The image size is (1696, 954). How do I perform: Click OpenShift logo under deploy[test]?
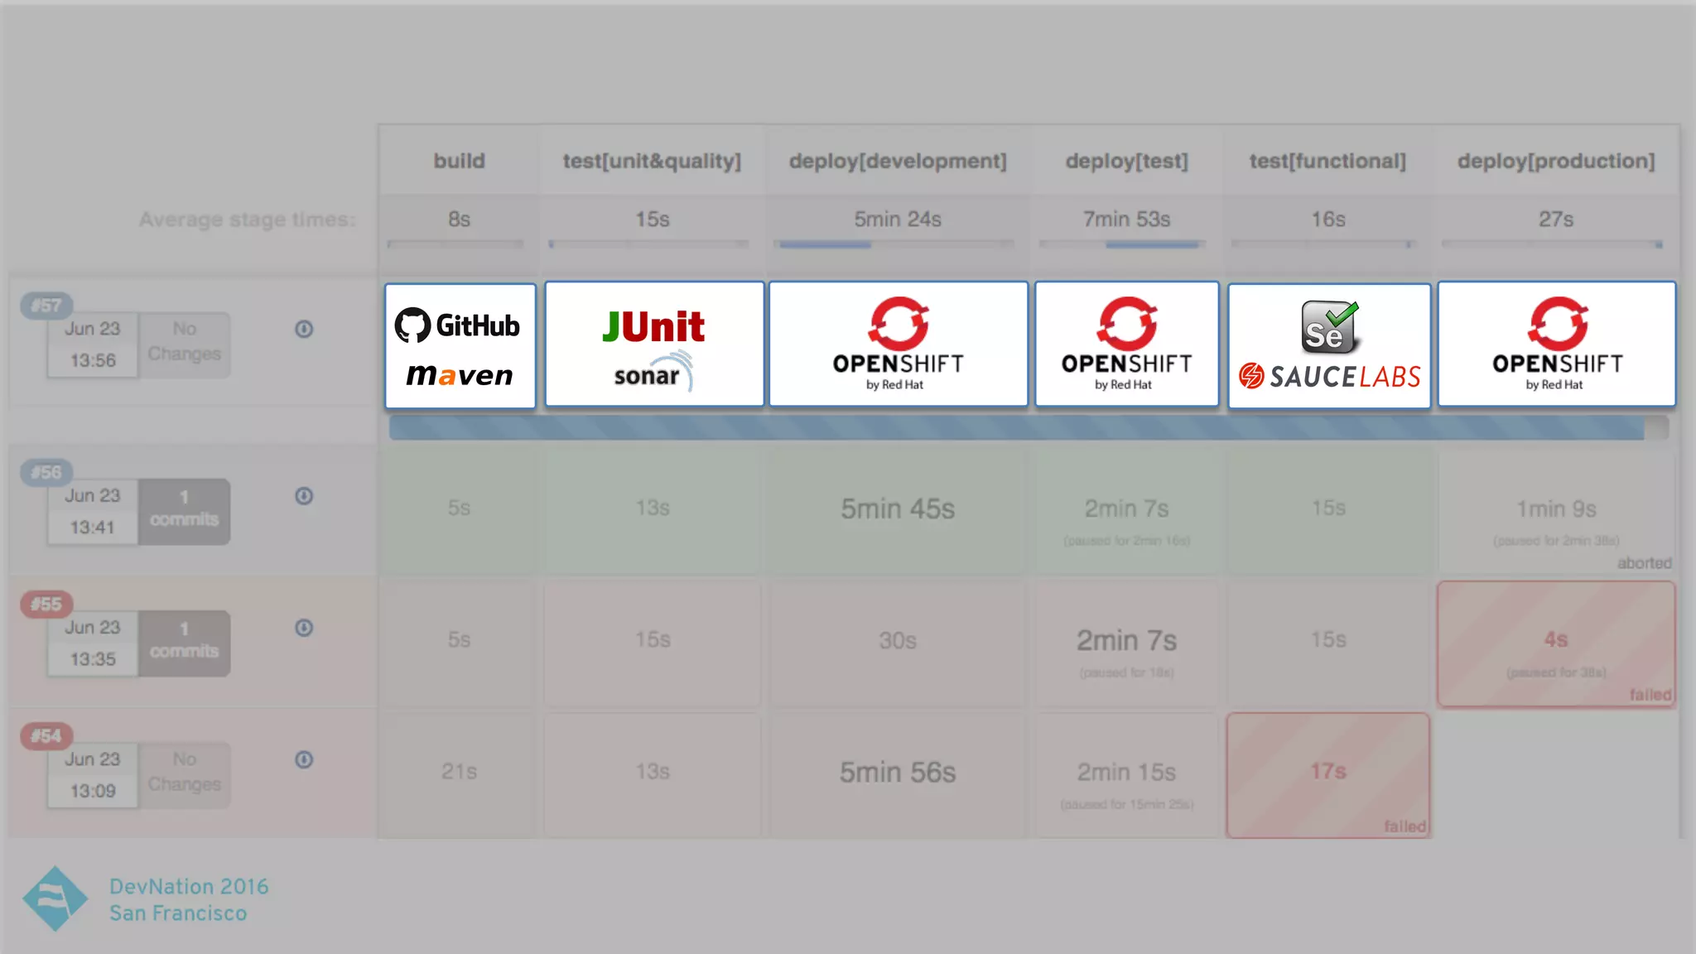pos(1126,344)
